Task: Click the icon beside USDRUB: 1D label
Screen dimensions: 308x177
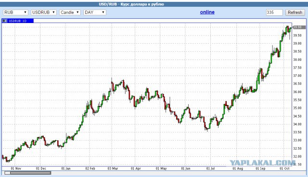Action: point(4,21)
